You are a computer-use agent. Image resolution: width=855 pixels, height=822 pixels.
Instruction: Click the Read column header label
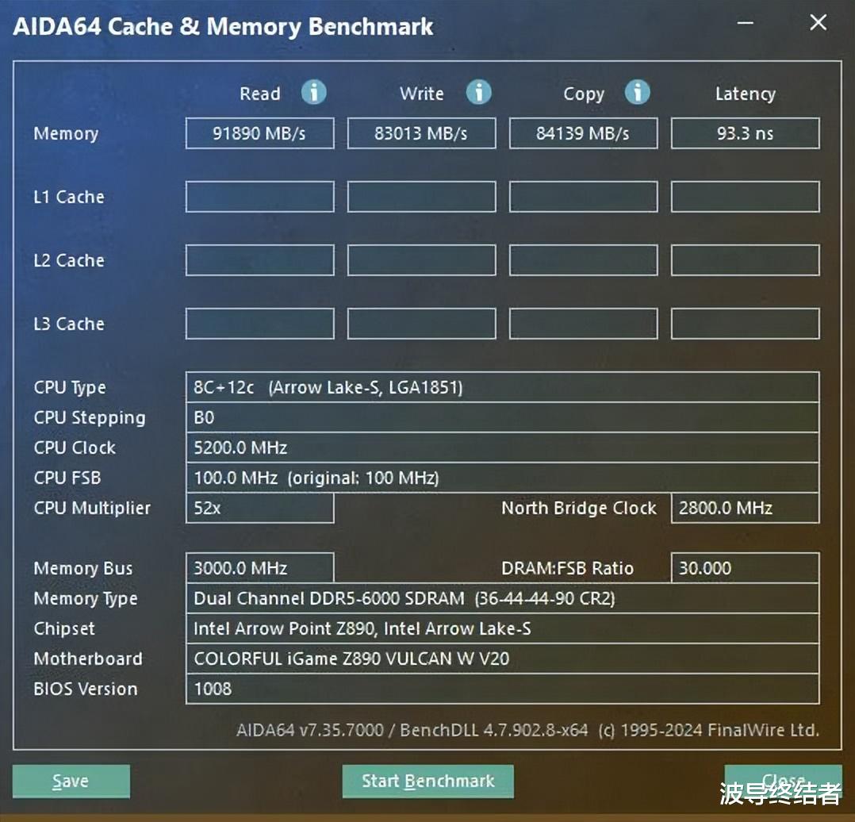coord(260,94)
